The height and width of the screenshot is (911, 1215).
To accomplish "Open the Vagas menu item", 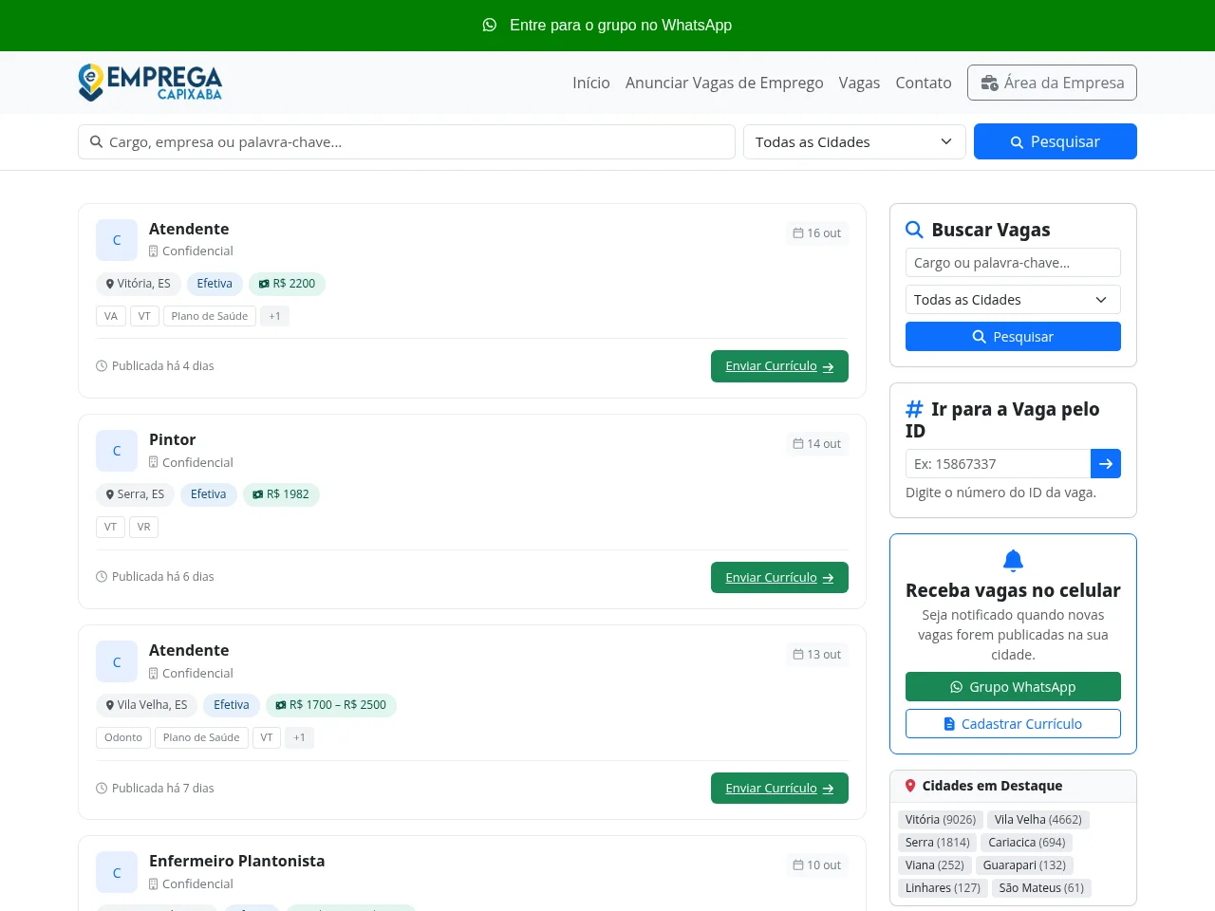I will tap(859, 83).
